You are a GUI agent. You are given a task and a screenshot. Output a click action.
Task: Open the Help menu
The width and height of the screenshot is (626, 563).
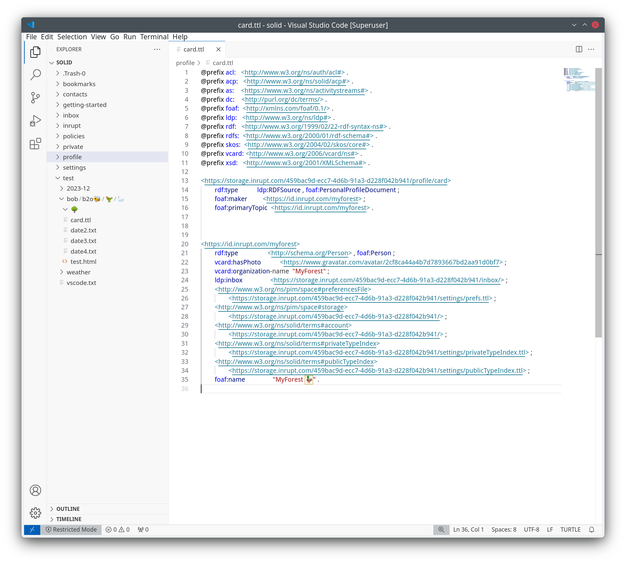coord(180,37)
